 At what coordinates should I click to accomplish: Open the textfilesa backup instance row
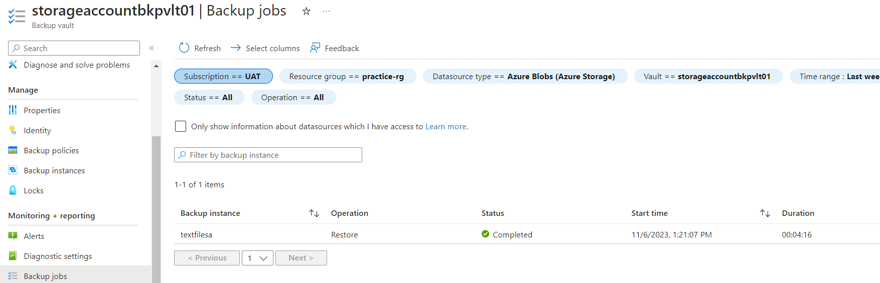(196, 234)
